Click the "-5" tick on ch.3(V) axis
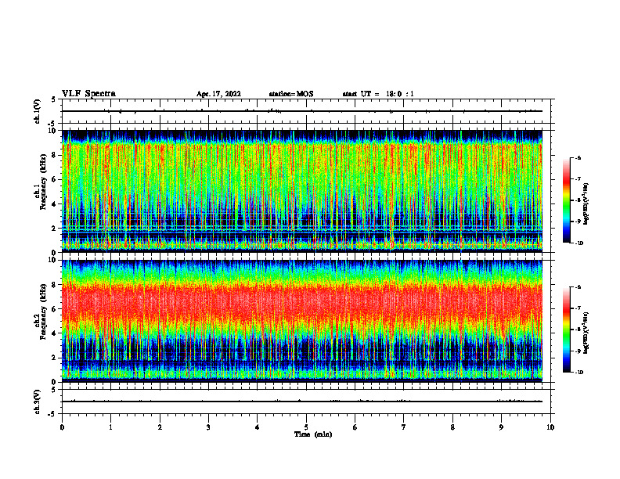Screen dimensions: 620x479 pos(53,414)
